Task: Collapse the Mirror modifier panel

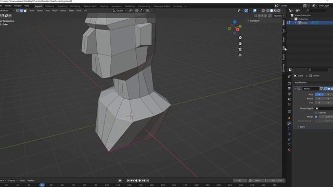Action: (x=296, y=89)
